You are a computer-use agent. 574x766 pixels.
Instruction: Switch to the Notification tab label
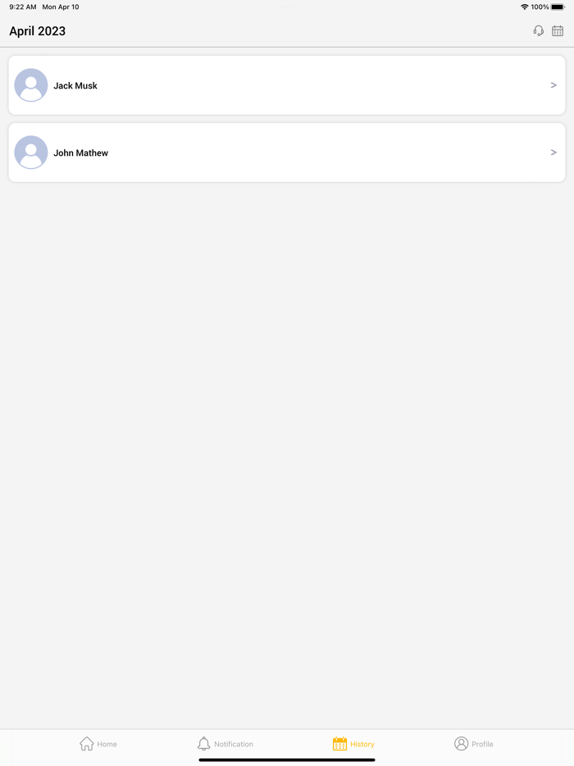234,744
